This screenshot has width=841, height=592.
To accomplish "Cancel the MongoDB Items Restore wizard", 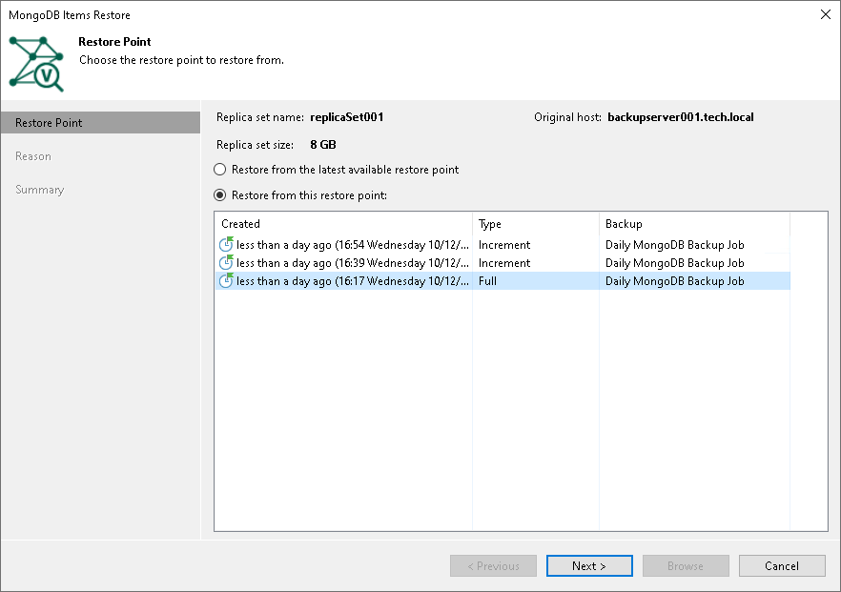I will (782, 565).
